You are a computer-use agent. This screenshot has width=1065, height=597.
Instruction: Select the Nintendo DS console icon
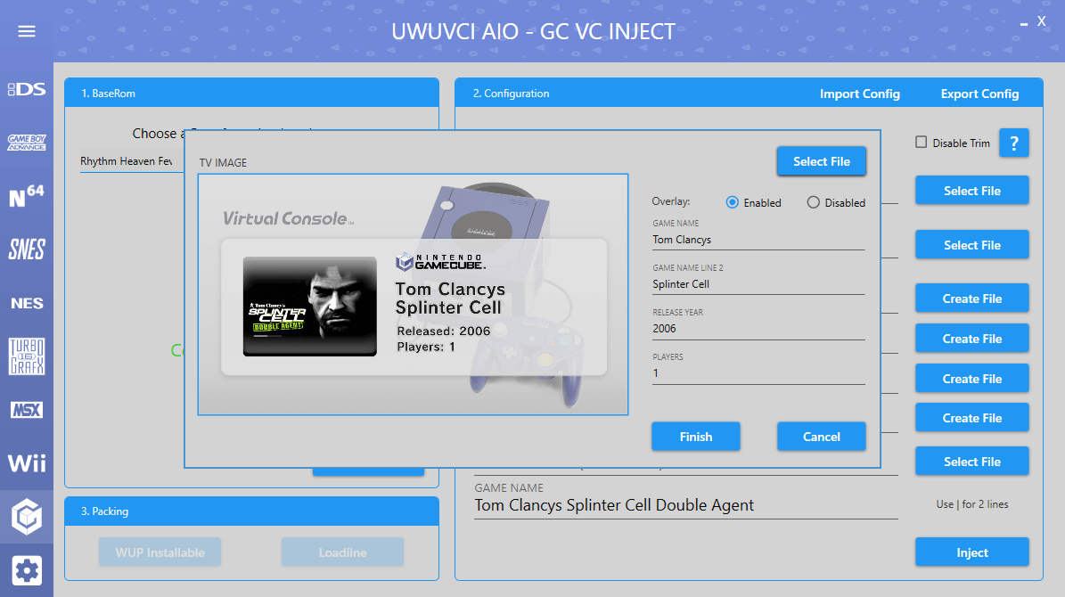[27, 89]
